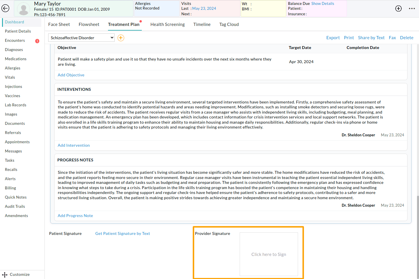Viewport: 419px width, 279px height.
Task: Delete the treatment plan
Action: (x=407, y=38)
